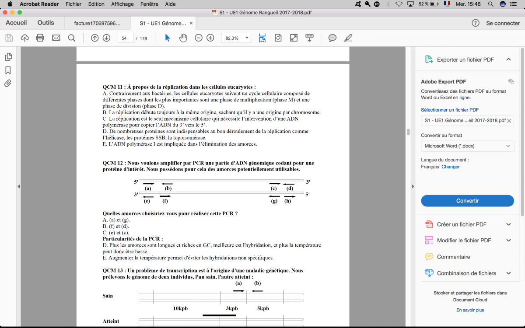Open the Microsoft Word format dropdown

467,146
